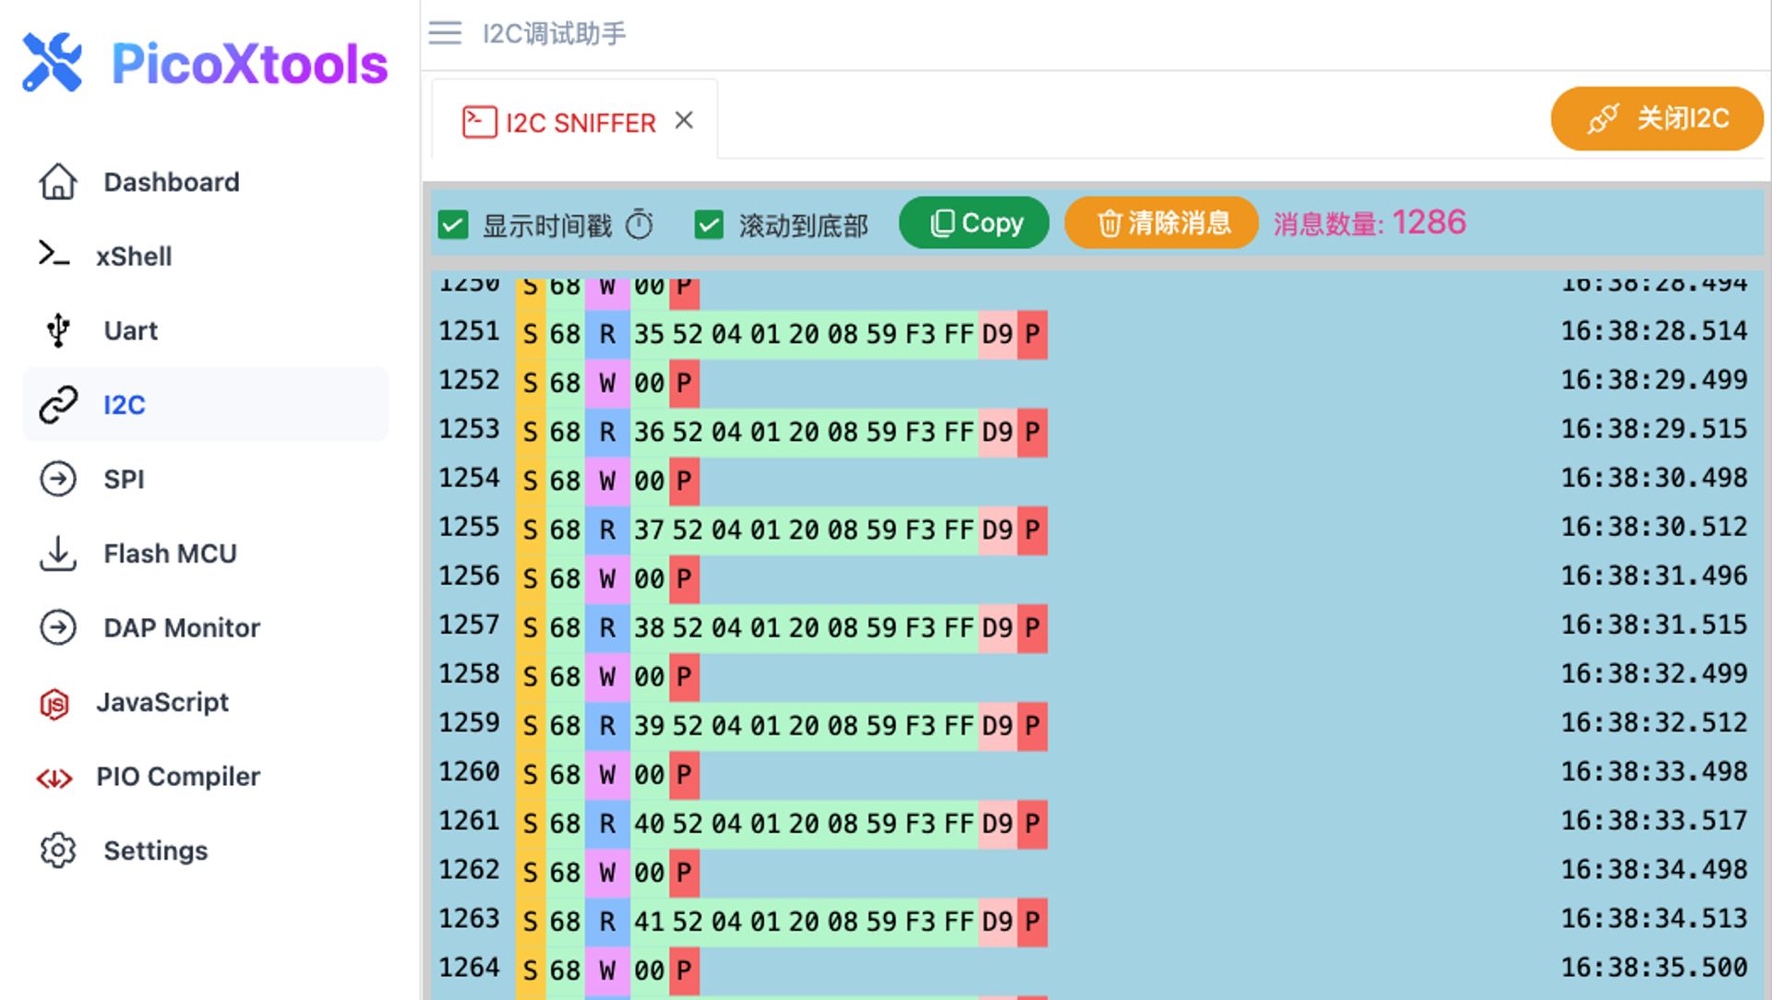Screen dimensions: 1772x1000
Task: Click the close I2C connection button
Action: point(1657,118)
